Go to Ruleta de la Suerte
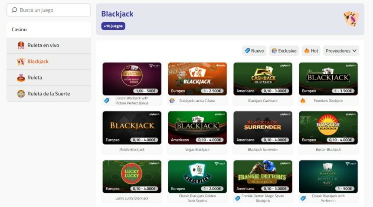 48,94
